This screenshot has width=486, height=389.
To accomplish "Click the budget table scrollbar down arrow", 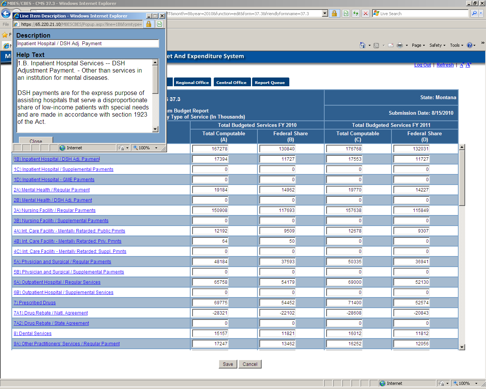I will point(462,347).
